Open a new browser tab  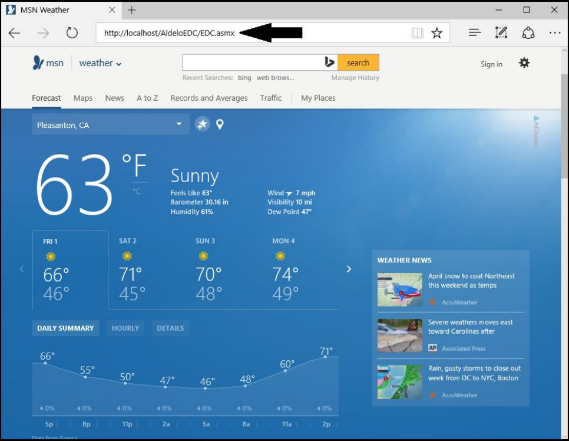click(x=132, y=10)
